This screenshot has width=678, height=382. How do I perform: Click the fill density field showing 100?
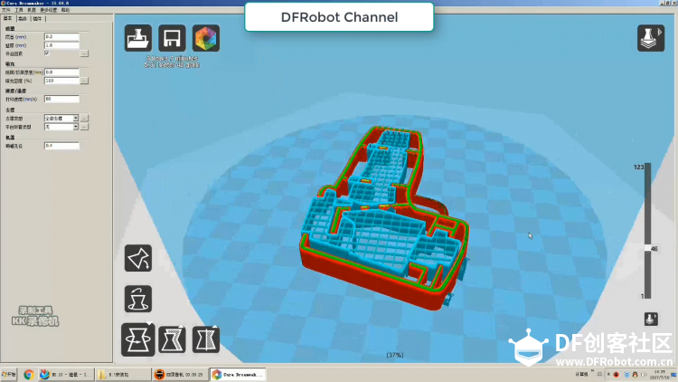coord(61,81)
